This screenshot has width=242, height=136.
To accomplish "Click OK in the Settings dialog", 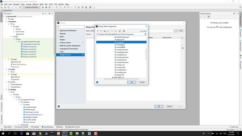I will 159,107.
